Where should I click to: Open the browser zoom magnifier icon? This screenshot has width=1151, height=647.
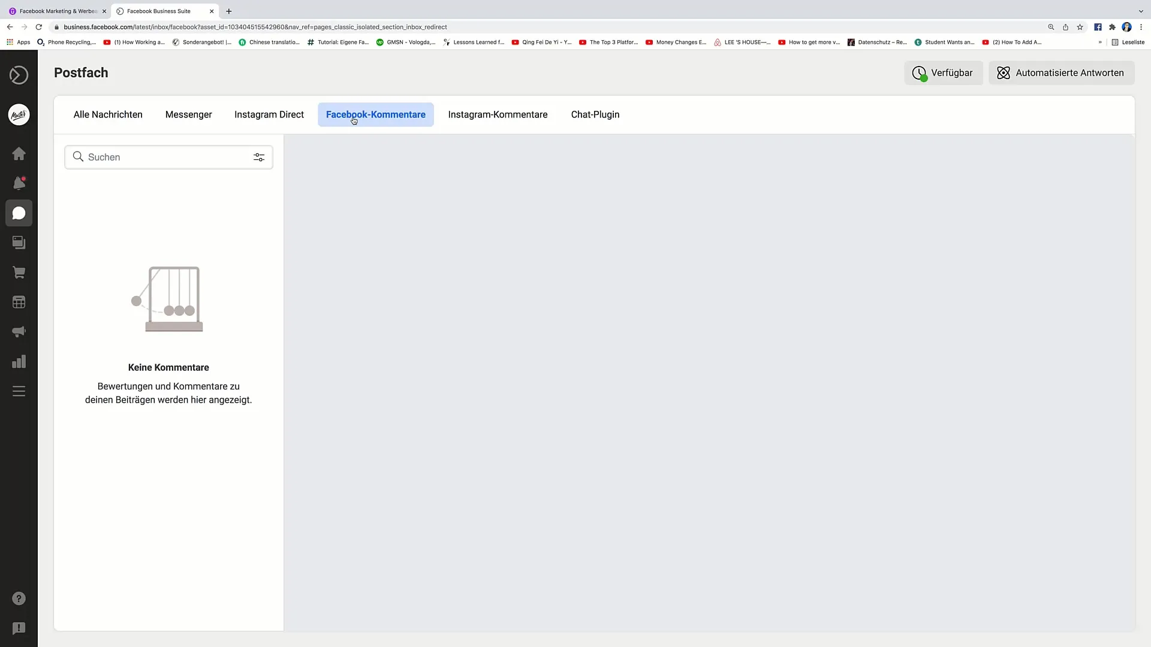1051,27
